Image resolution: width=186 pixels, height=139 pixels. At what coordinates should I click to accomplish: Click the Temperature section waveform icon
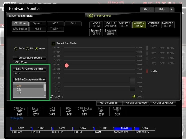tap(13, 16)
